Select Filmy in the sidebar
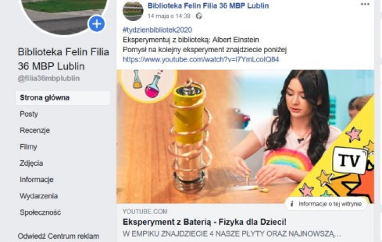This screenshot has width=382, height=242. tap(28, 147)
